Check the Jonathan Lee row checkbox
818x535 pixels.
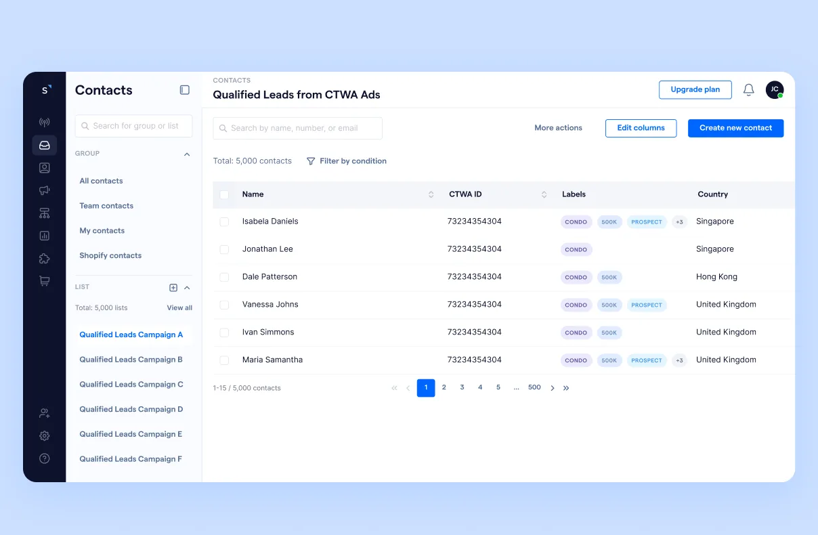tap(224, 249)
